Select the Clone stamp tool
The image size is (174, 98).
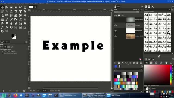tap(25, 19)
